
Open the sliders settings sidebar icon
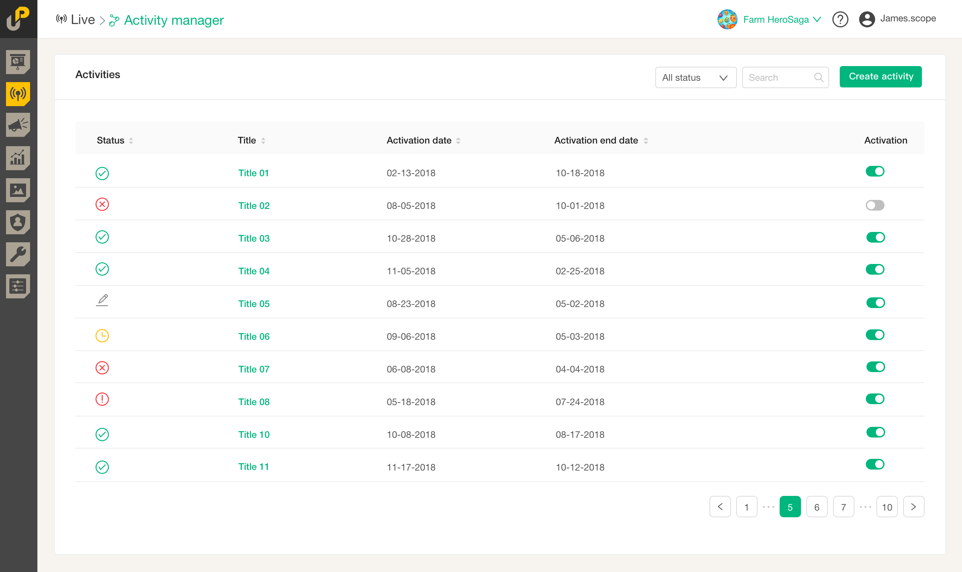coord(18,286)
